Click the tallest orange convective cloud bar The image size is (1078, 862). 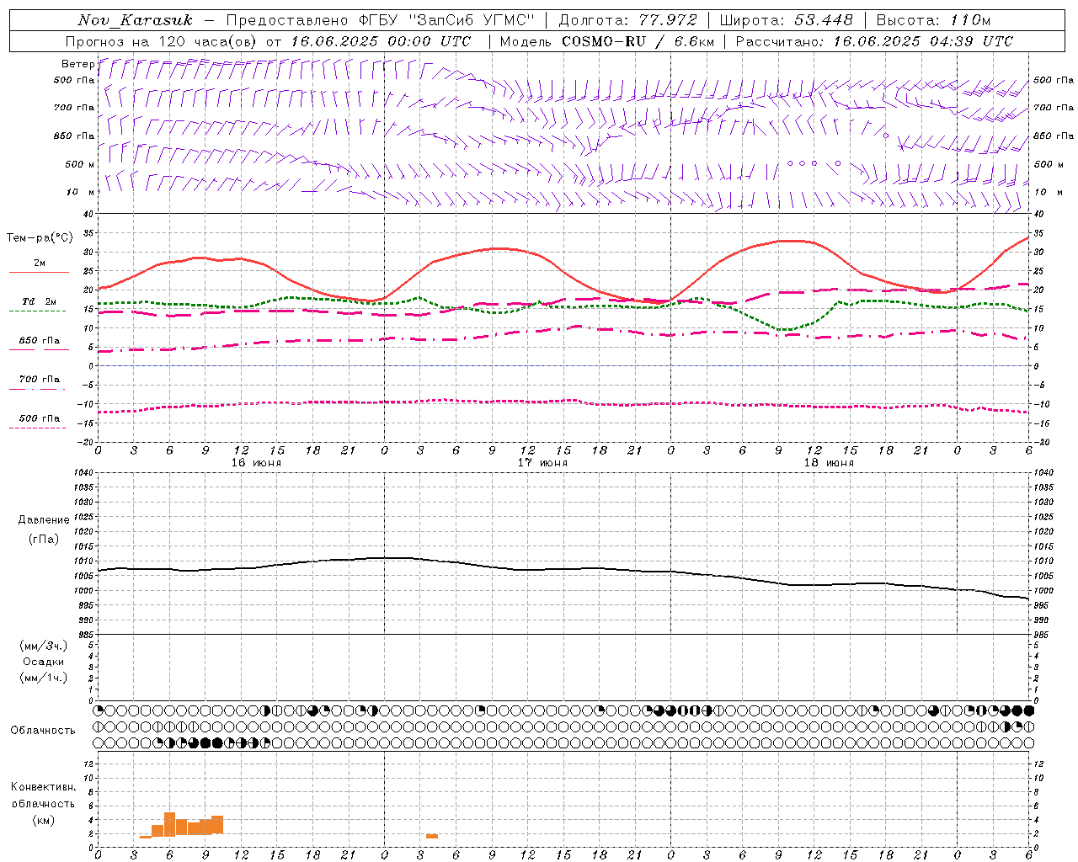tap(169, 824)
